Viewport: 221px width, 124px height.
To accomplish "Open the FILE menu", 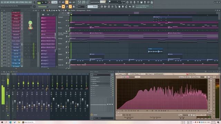I will (x=2, y=2).
